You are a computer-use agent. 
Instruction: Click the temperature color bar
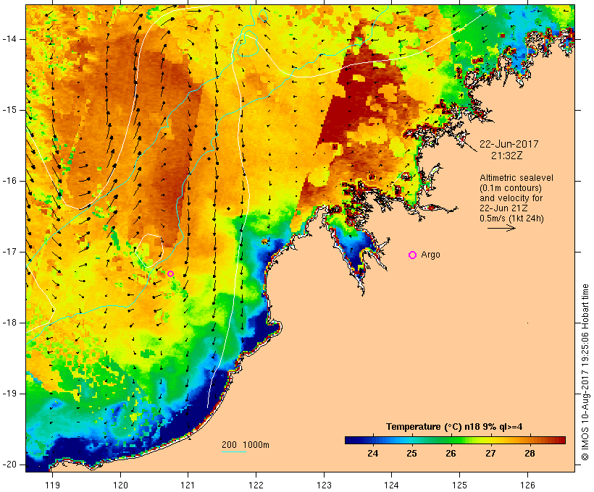[455, 440]
